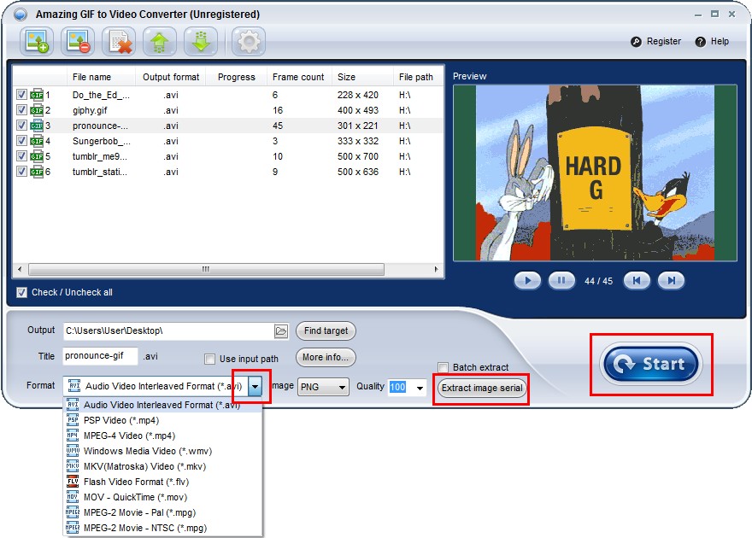Go to next frame in preview
Screen dimensions: 752x538
pos(671,281)
